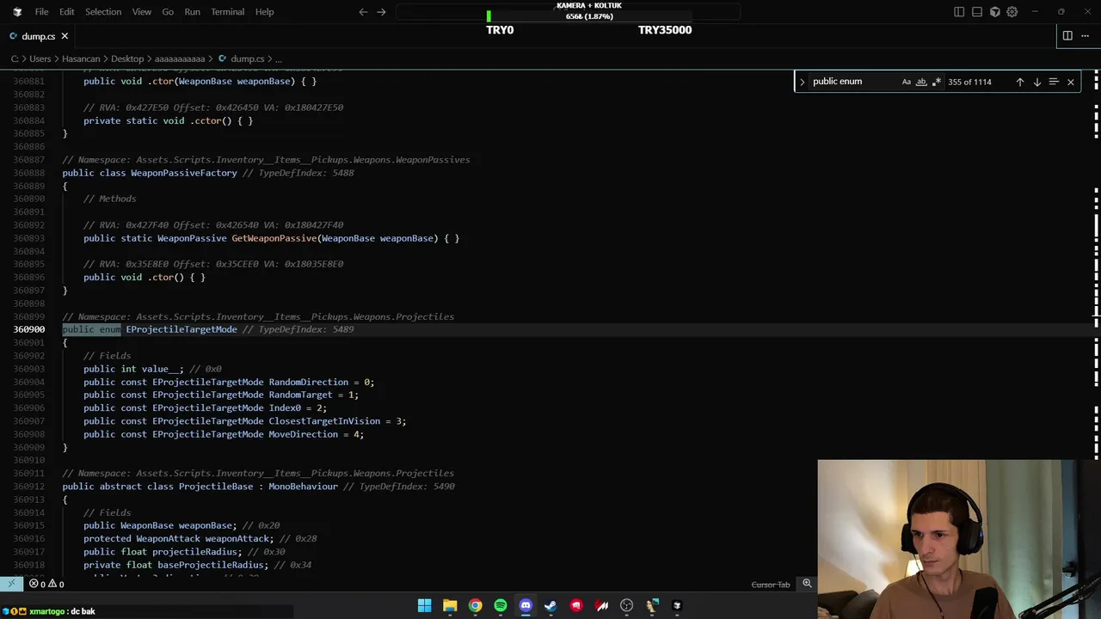Open the Edit menu
This screenshot has height=619, width=1101.
(66, 12)
